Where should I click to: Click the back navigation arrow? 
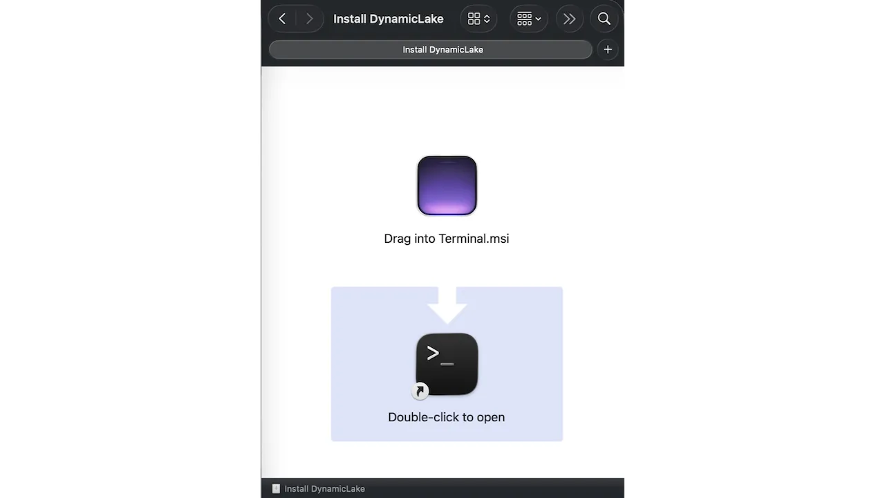pos(282,19)
